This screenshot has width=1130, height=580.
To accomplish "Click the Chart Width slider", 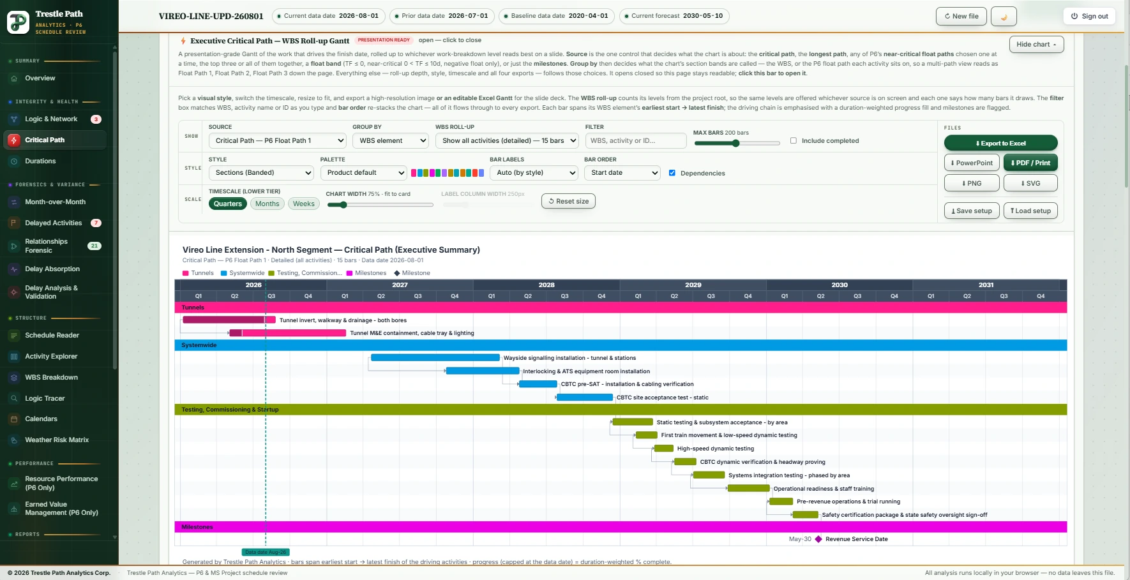I will pos(380,205).
